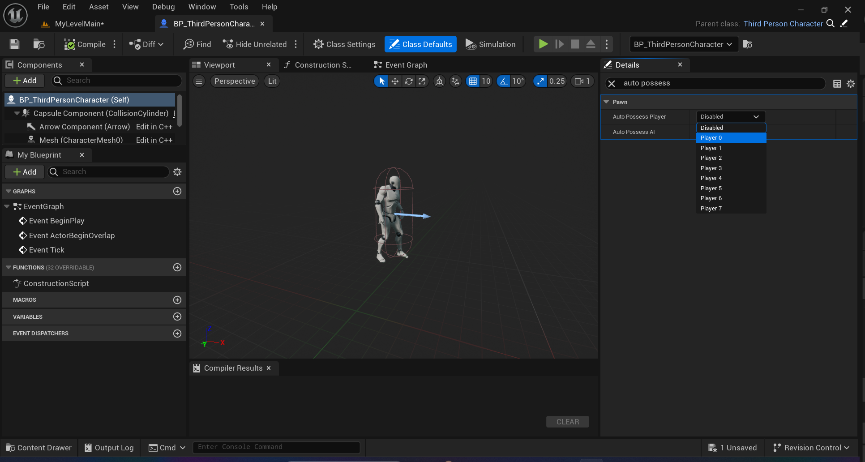865x462 pixels.
Task: Click the magnifier icon beside parent class
Action: pyautogui.click(x=831, y=23)
